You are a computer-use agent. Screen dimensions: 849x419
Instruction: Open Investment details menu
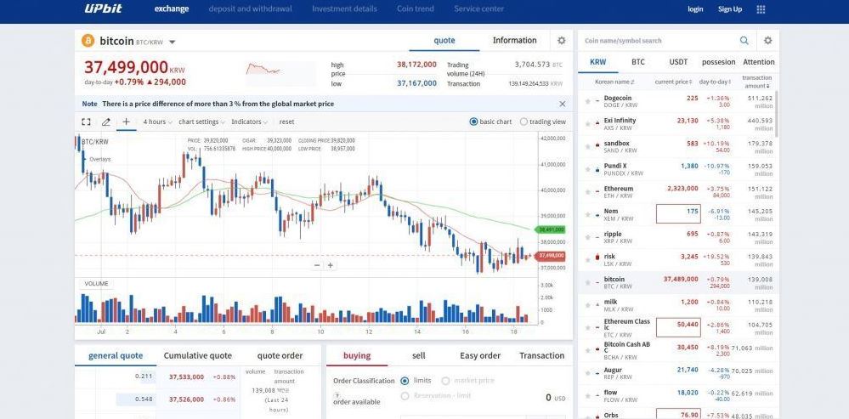(344, 8)
